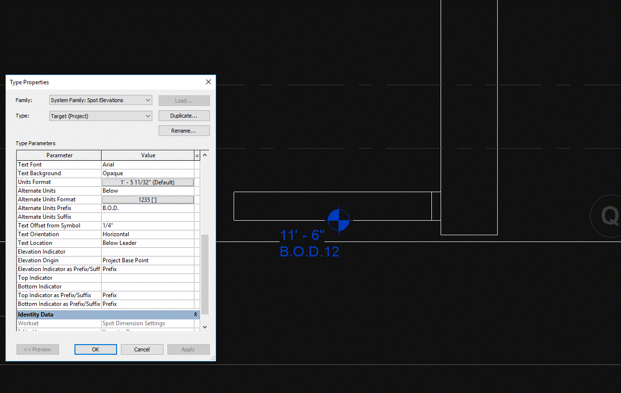Image resolution: width=621 pixels, height=393 pixels.
Task: Open the Alternate Units Format settings
Action: pyautogui.click(x=148, y=199)
